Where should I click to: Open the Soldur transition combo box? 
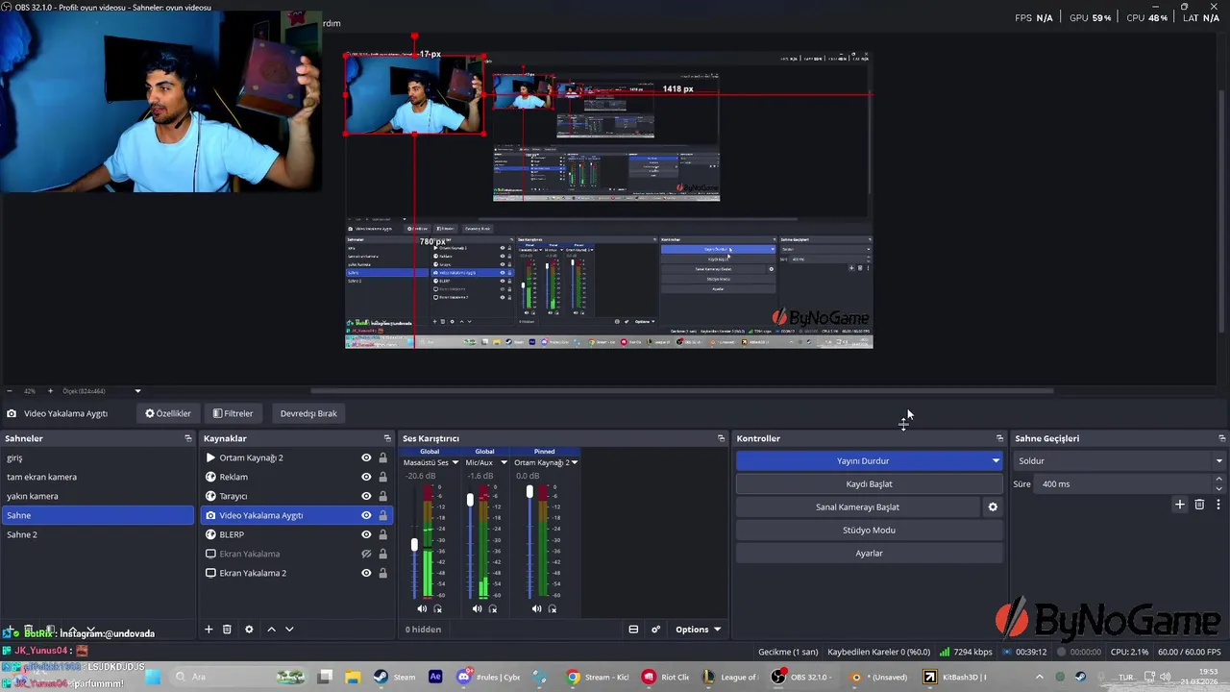[x=1119, y=461]
